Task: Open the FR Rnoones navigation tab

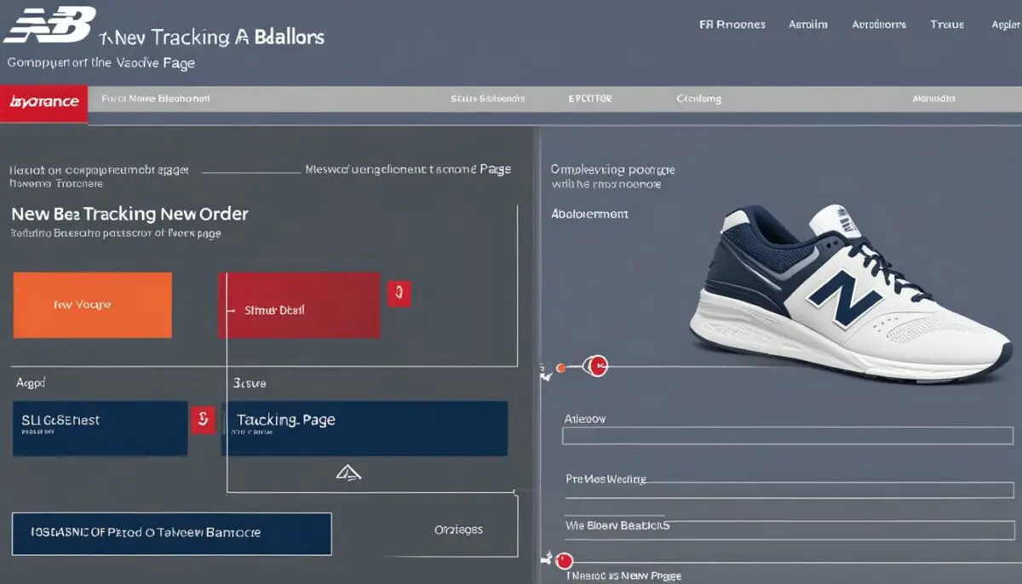Action: click(732, 24)
